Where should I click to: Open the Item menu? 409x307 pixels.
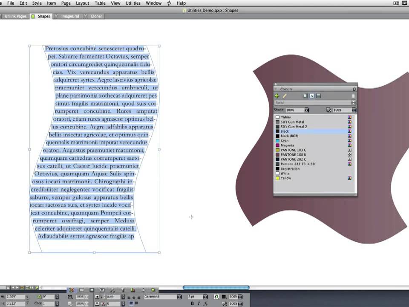pyautogui.click(x=52, y=3)
